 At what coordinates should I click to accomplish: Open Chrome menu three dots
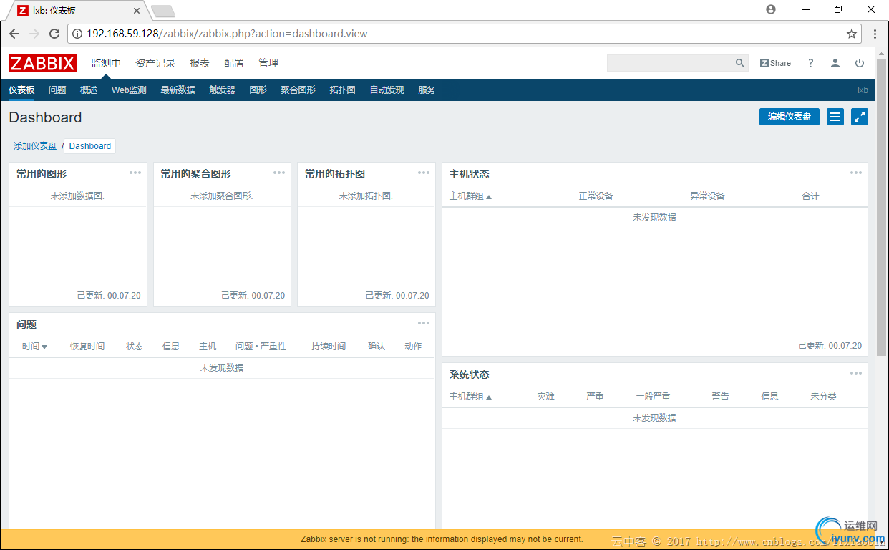875,34
